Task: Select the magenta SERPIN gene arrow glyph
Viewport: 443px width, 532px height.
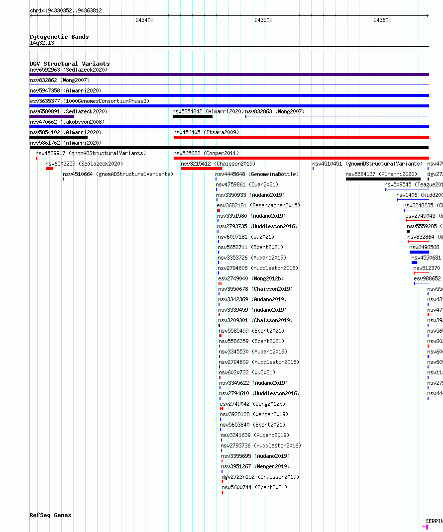Action: click(425, 527)
